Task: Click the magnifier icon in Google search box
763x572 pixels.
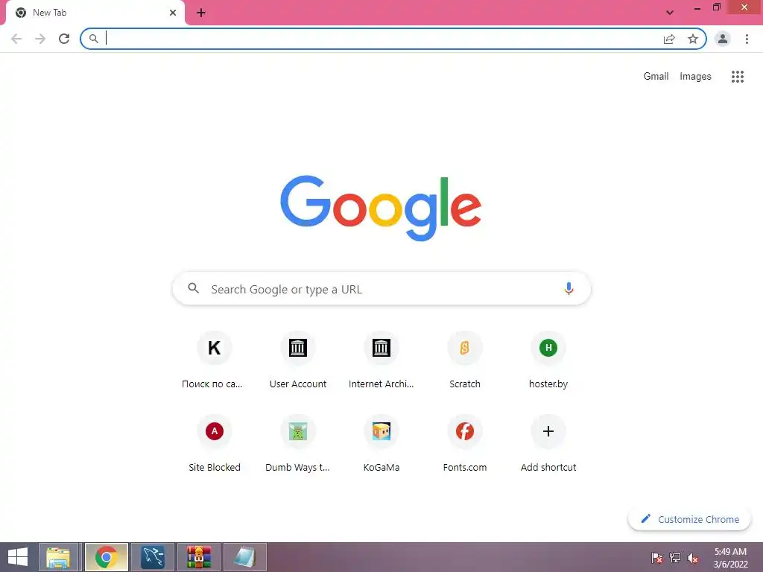Action: tap(193, 288)
